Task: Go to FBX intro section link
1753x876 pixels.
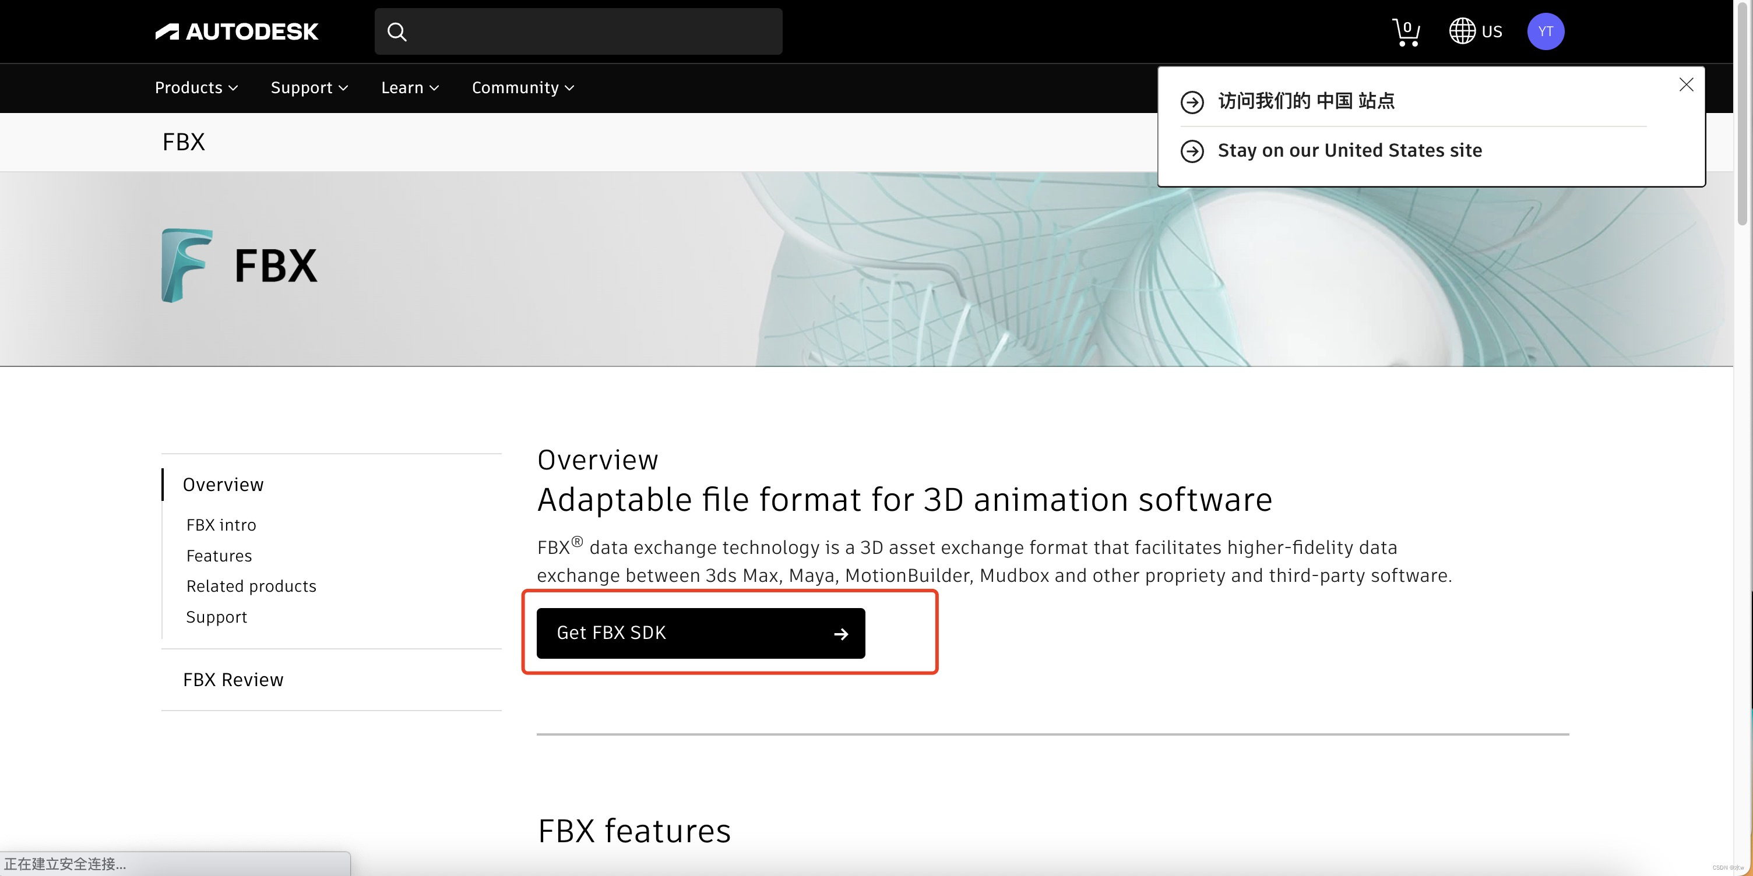Action: tap(221, 525)
